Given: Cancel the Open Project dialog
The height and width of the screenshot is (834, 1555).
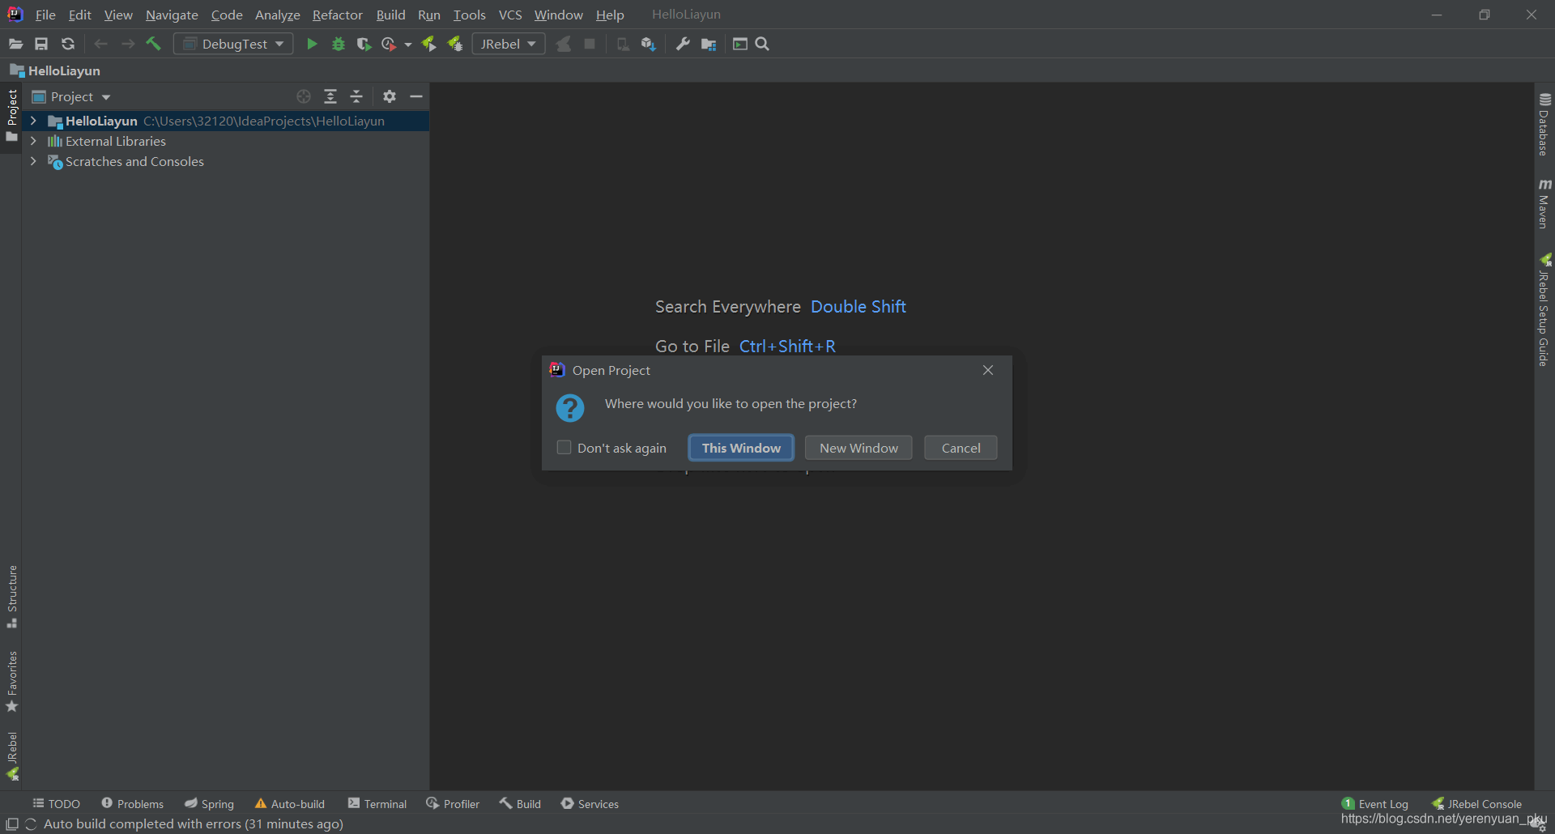Looking at the screenshot, I should pos(961,448).
